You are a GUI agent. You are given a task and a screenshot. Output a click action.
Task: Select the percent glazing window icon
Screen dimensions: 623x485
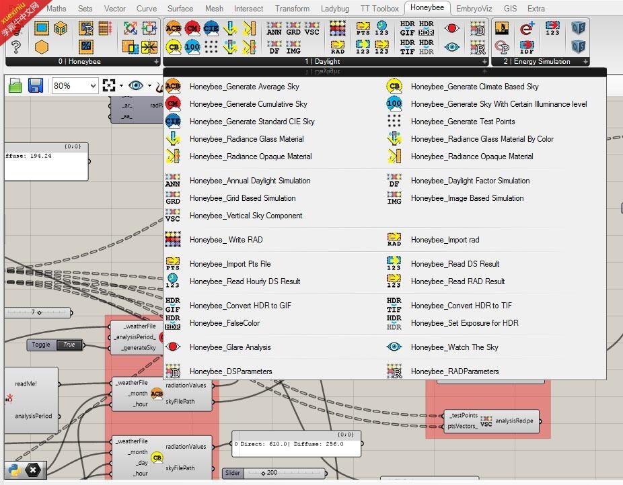tap(86, 47)
